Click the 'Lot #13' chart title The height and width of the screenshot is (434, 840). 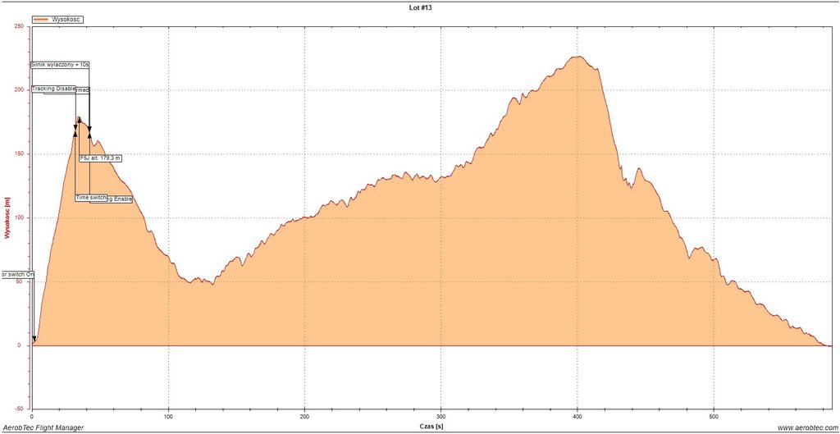tap(419, 8)
